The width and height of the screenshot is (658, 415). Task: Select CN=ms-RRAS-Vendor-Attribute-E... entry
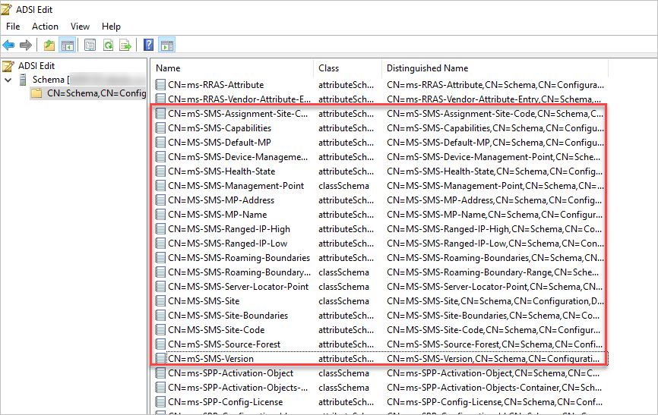point(239,99)
